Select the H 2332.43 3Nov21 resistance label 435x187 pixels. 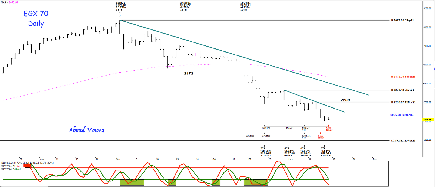[x=402, y=90]
